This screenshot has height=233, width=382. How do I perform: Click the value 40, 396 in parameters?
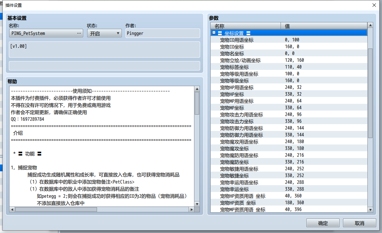(x=293, y=209)
